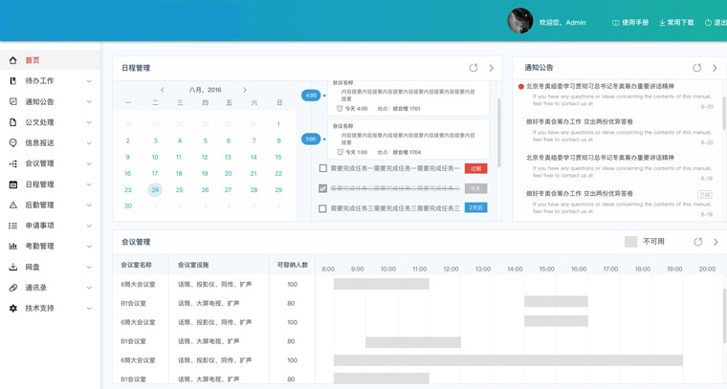Check the first task marked 过期
Screen dimensions: 727x389
(x=323, y=168)
